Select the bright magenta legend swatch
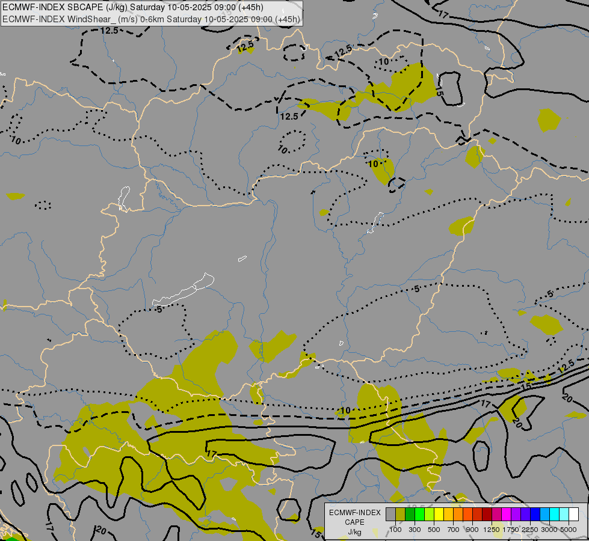Screen dimensions: 589x541 [507, 514]
